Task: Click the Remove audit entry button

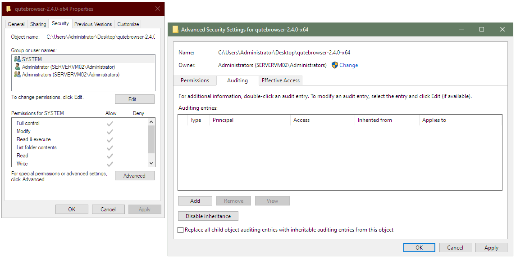Action: [x=233, y=201]
